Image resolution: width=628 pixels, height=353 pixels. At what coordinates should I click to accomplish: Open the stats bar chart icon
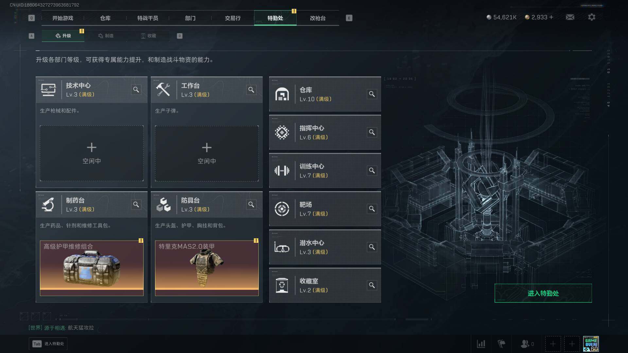point(481,344)
